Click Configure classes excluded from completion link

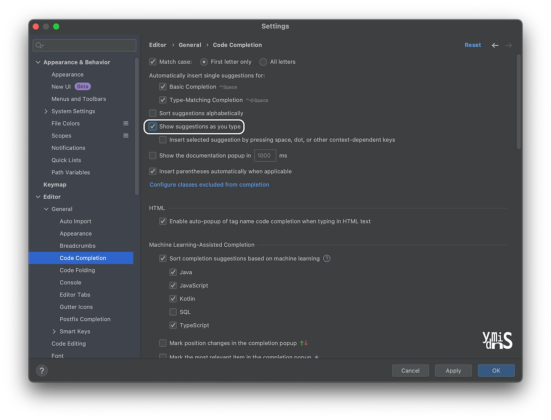click(209, 184)
